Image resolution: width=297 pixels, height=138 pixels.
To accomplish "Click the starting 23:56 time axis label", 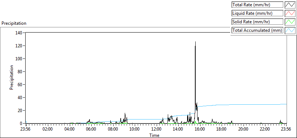I will click(x=26, y=129).
